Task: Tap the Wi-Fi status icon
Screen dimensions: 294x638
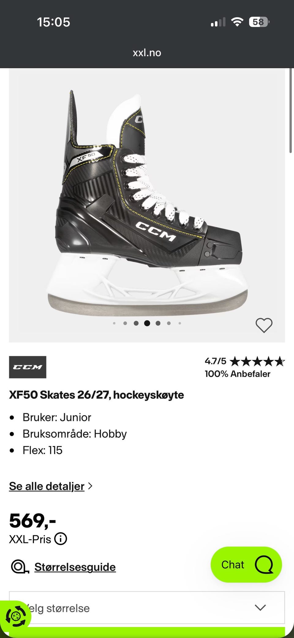Action: click(x=237, y=22)
